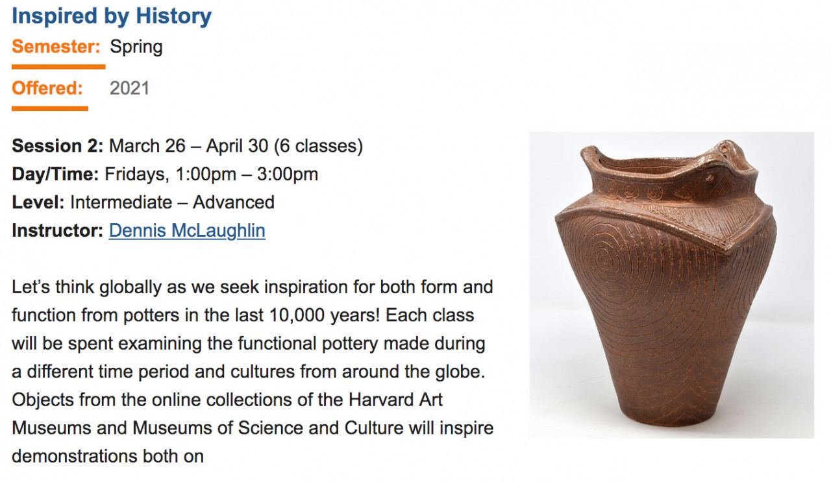Click the orange underline beneath Semester
831x482 pixels.
(58, 66)
